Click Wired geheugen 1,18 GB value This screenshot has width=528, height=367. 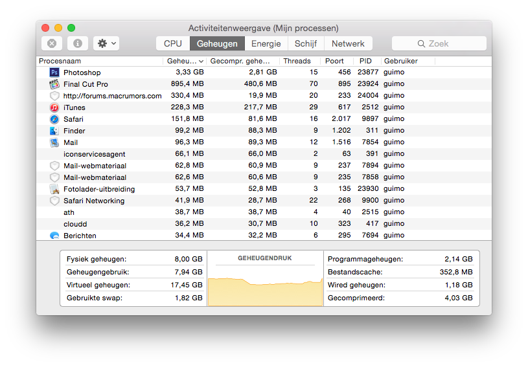click(459, 285)
